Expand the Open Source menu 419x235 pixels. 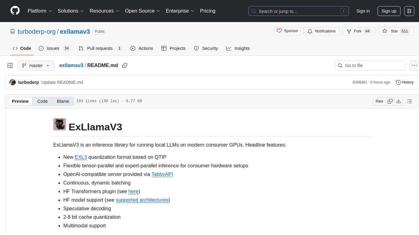coord(142,11)
